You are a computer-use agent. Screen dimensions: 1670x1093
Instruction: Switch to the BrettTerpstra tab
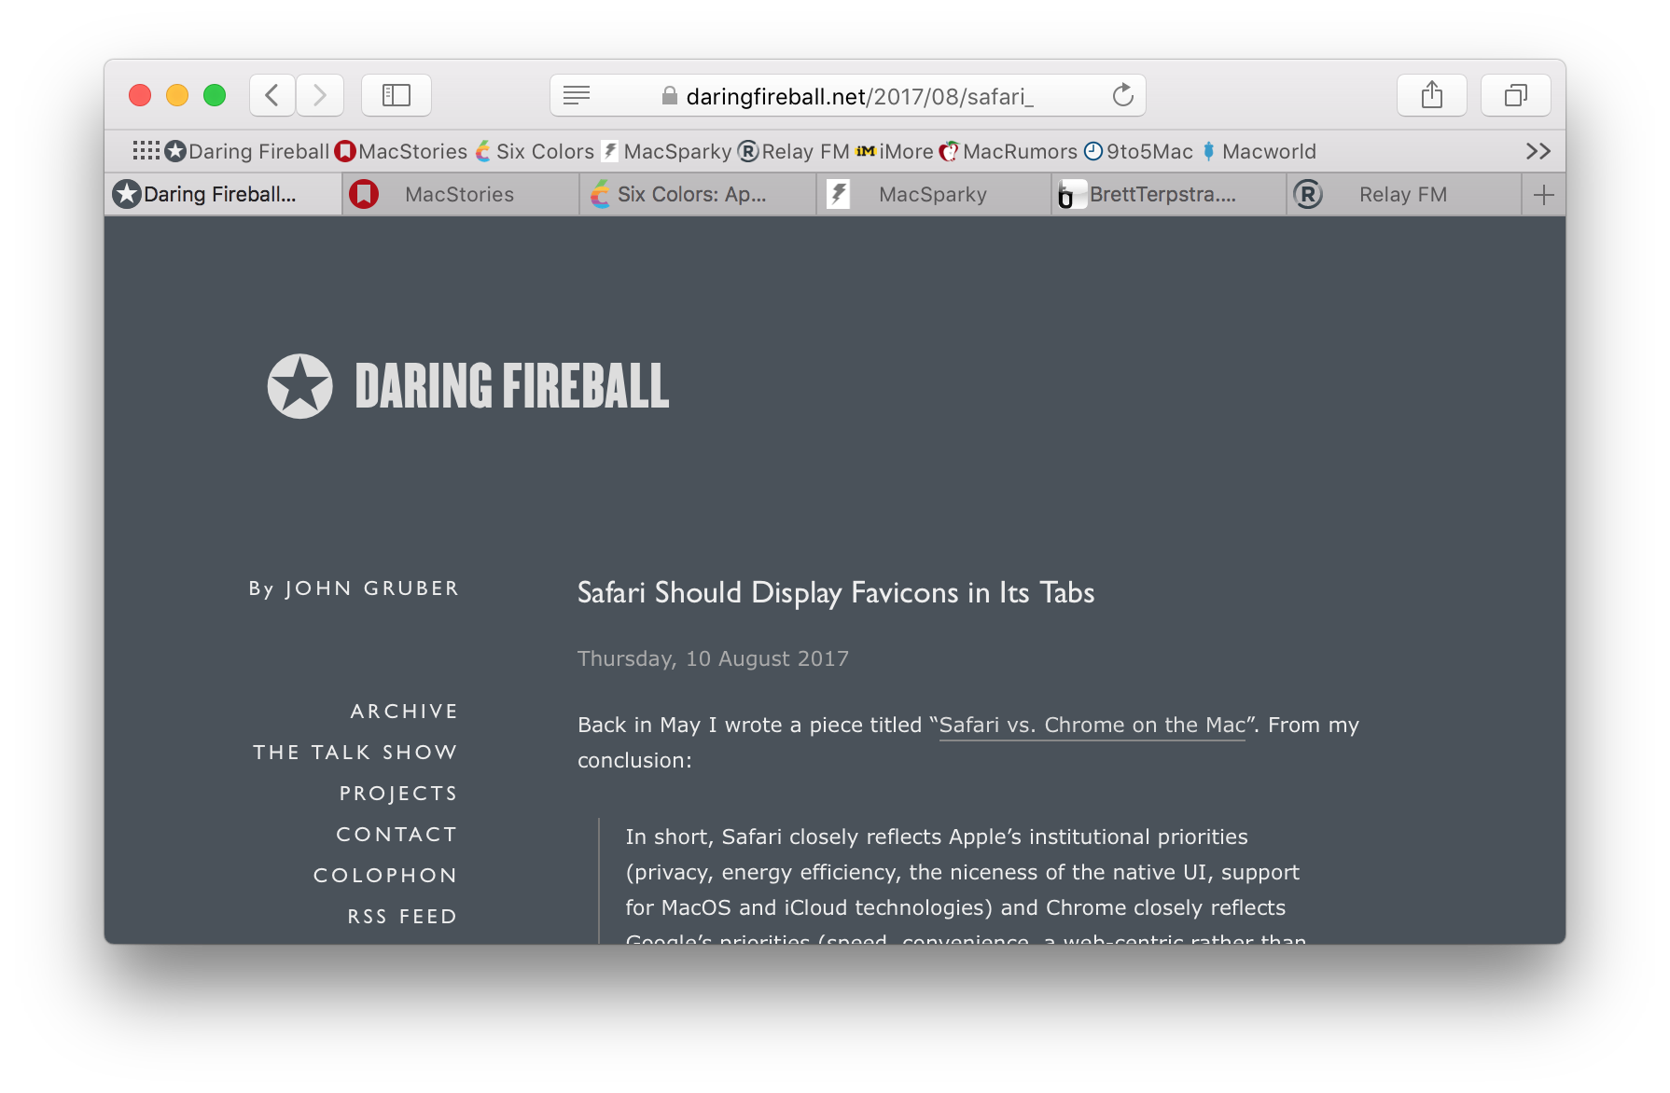pyautogui.click(x=1169, y=194)
